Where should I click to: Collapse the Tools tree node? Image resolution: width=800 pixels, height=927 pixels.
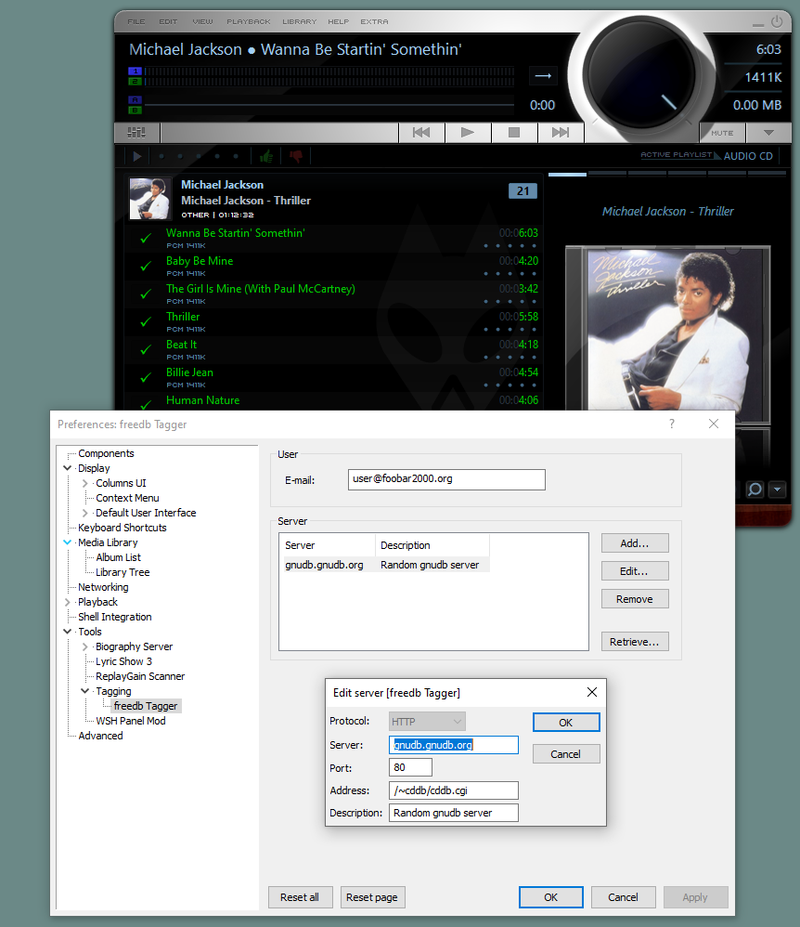click(x=68, y=632)
